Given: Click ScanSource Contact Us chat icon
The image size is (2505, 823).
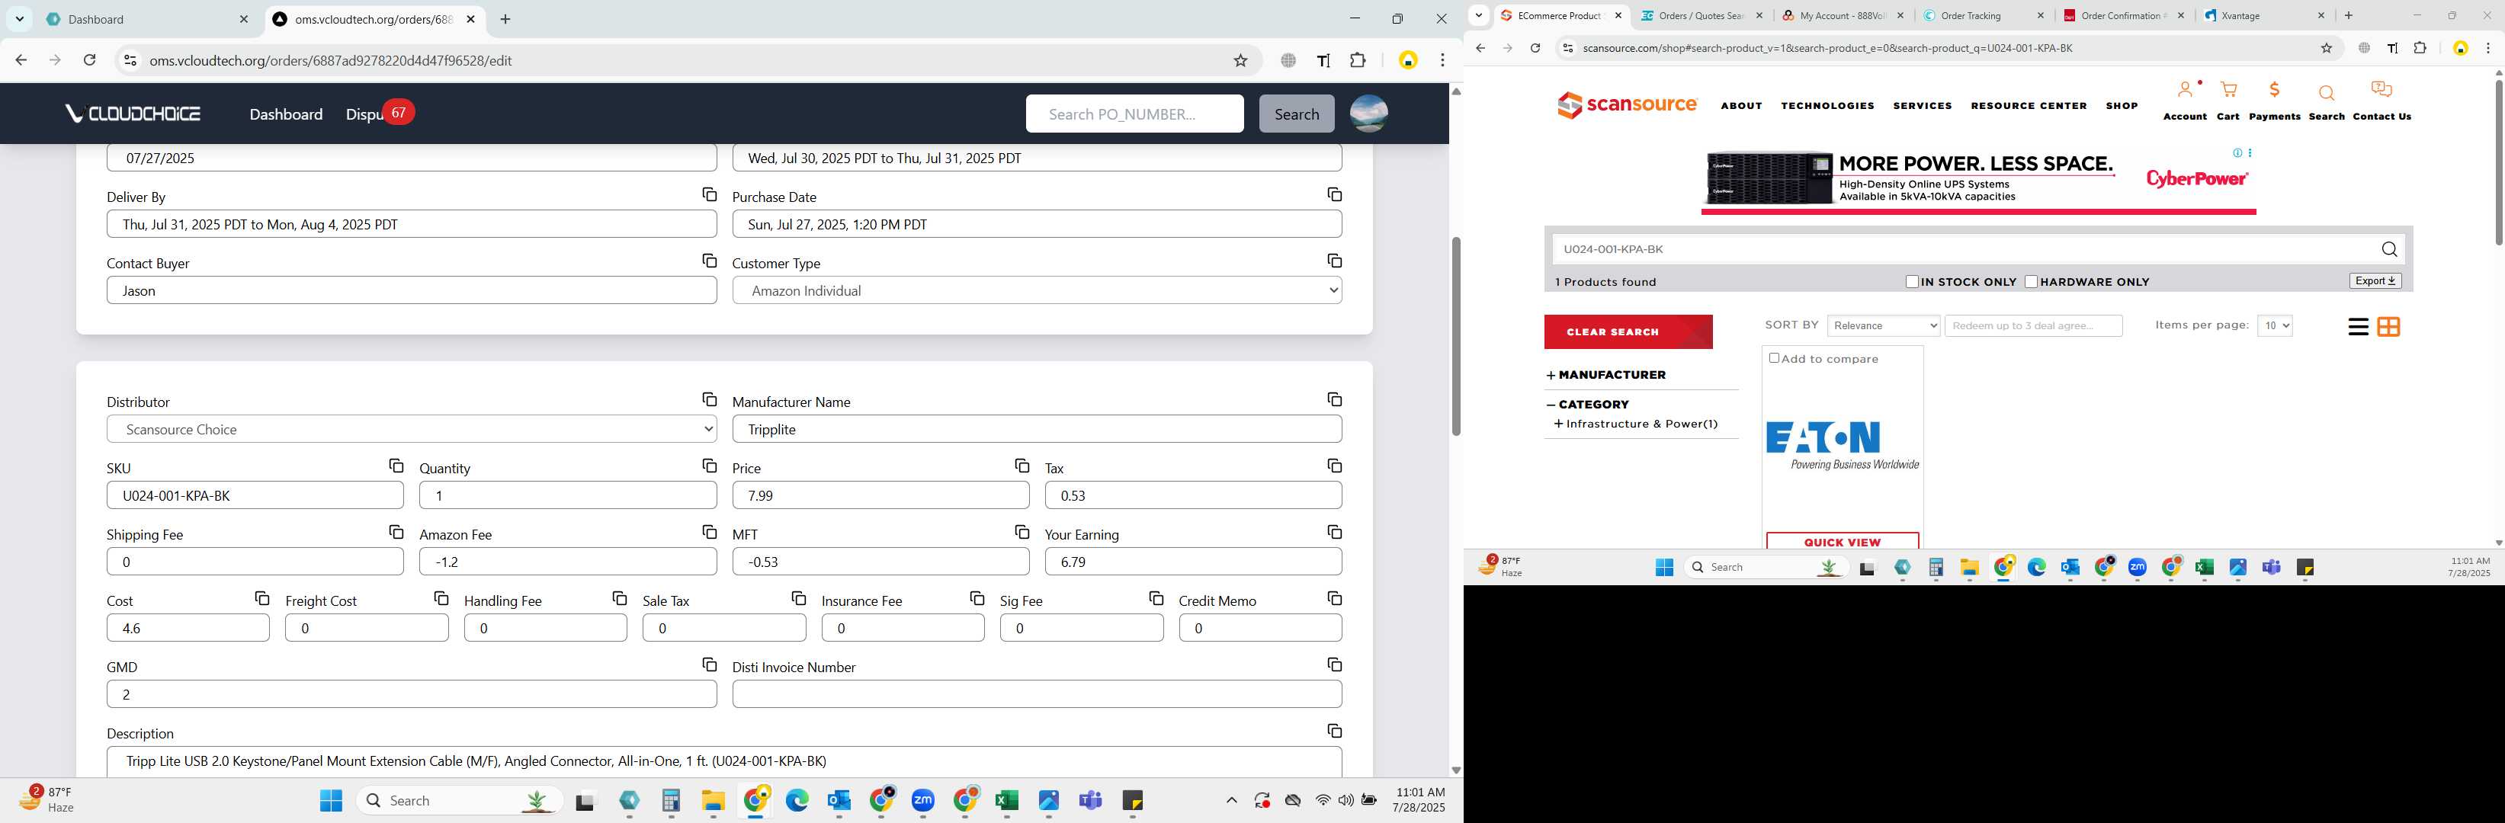Looking at the screenshot, I should [2382, 91].
